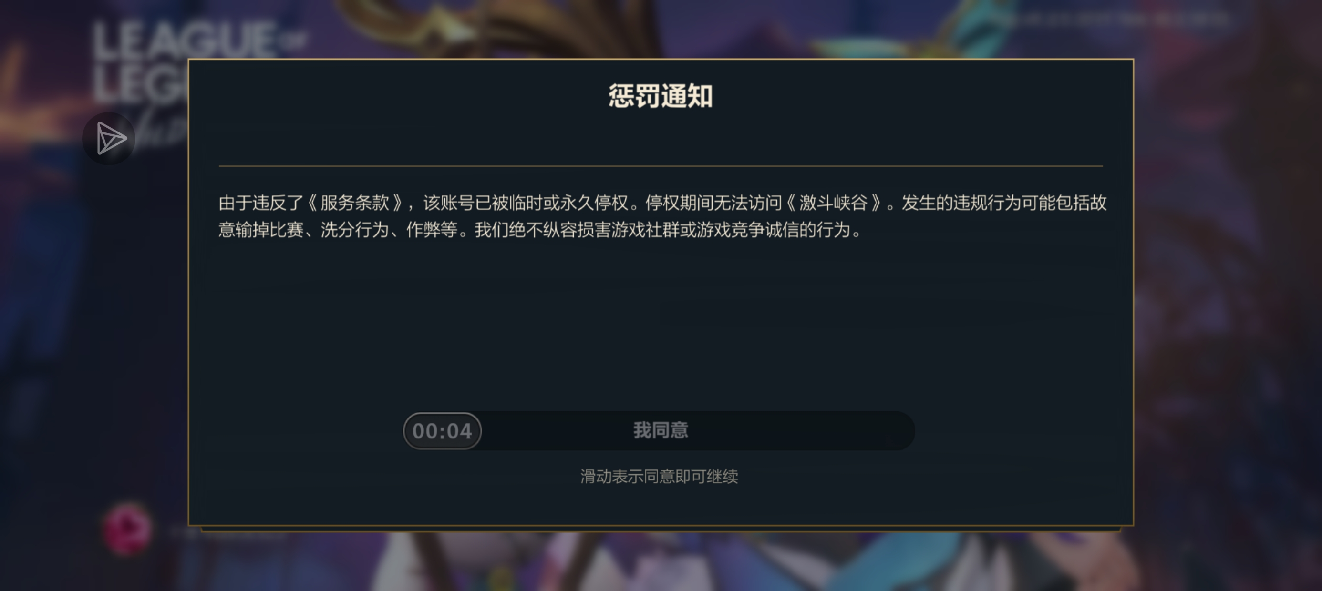Tap the blurred pink play icon
Image resolution: width=1322 pixels, height=591 pixels.
click(127, 529)
